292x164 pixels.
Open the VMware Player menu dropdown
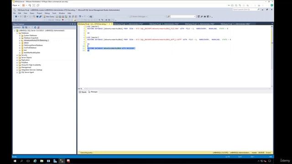coord(16,5)
